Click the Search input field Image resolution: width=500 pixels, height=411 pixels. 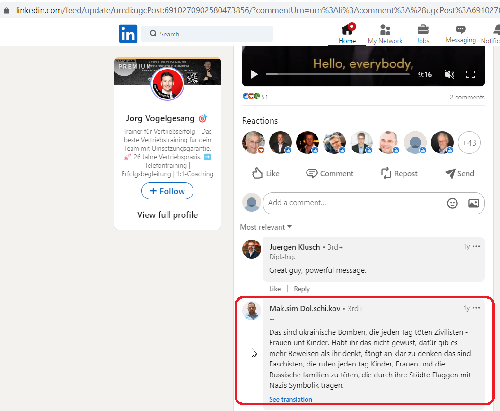[x=207, y=34]
